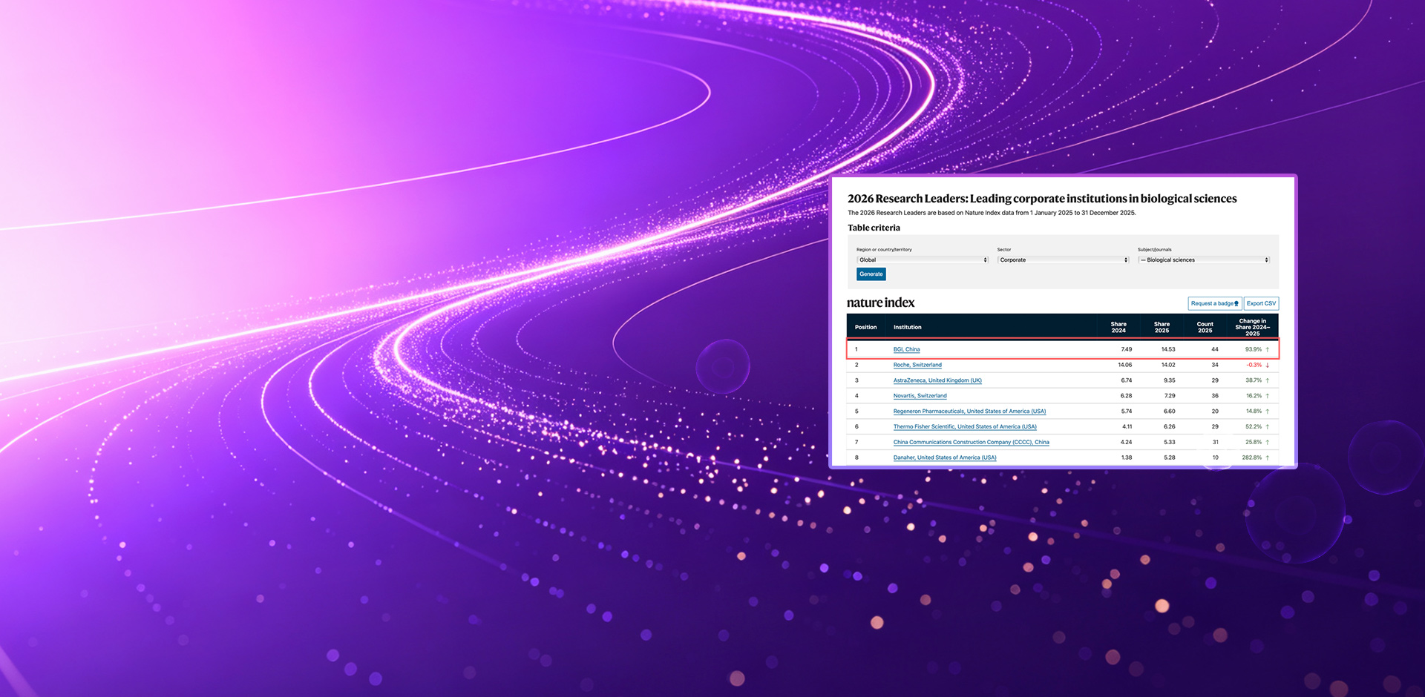1425x697 pixels.
Task: Open the China Communications Construction Company link
Action: click(971, 442)
